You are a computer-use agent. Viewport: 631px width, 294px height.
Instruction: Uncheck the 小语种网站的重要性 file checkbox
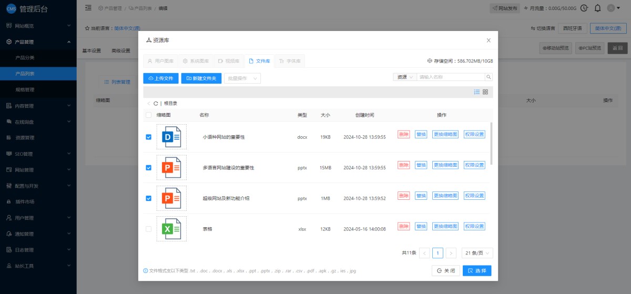[x=148, y=137]
